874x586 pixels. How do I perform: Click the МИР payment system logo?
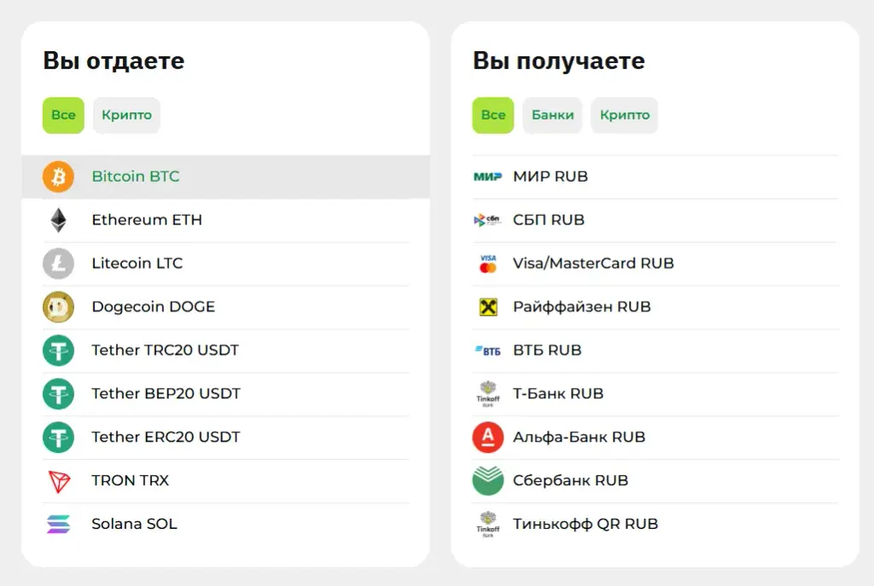click(x=487, y=177)
